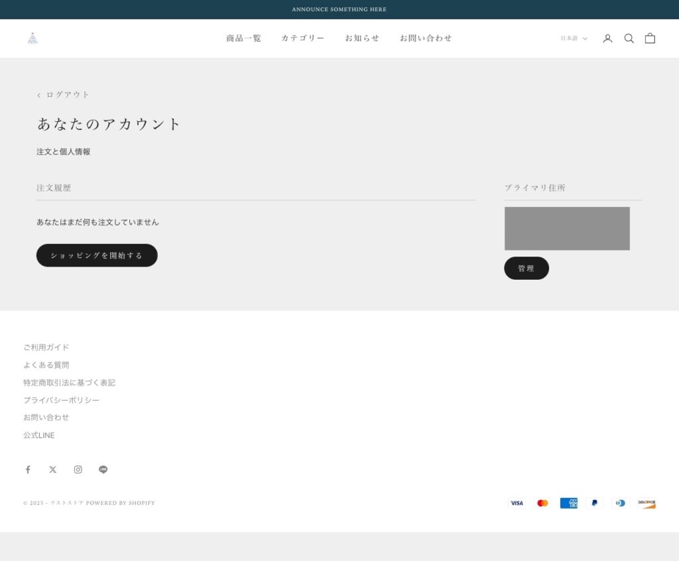The height and width of the screenshot is (561, 679).
Task: Visit the Facebook page via footer icon
Action: coord(28,469)
